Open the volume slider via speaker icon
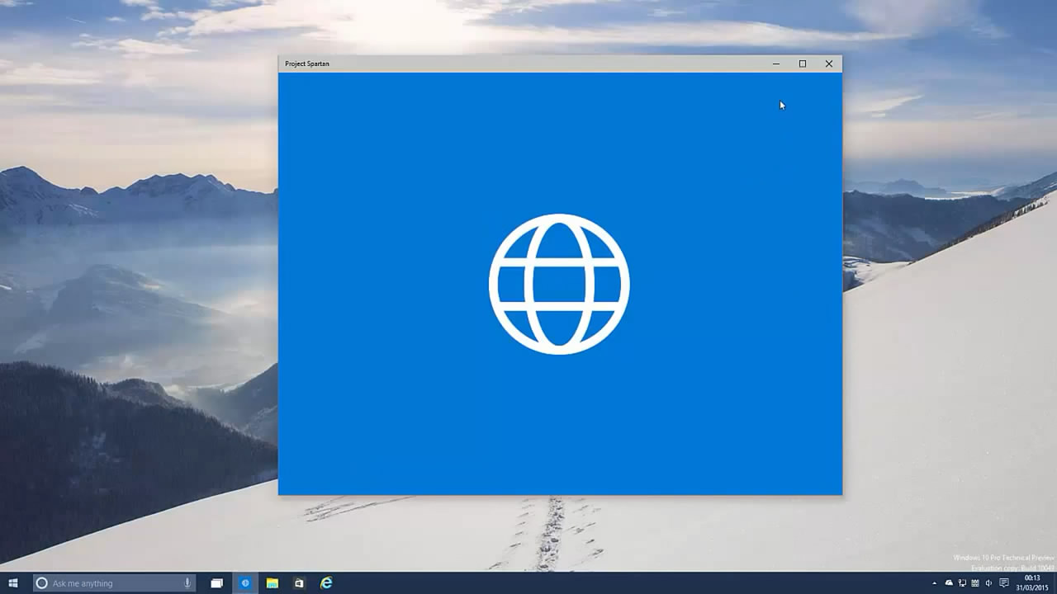The image size is (1057, 594). tap(990, 583)
